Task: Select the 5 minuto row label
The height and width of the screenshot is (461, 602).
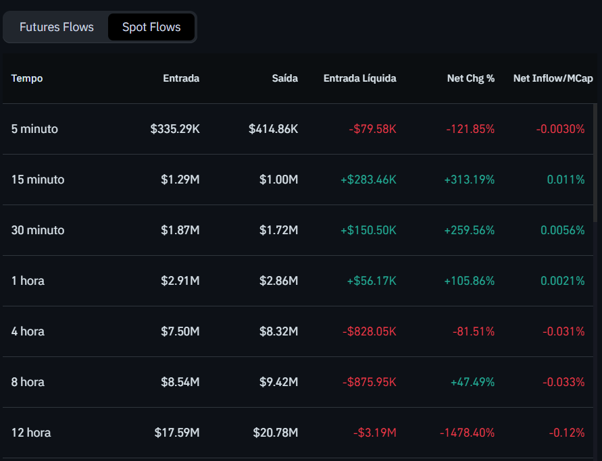Action: pyautogui.click(x=34, y=129)
